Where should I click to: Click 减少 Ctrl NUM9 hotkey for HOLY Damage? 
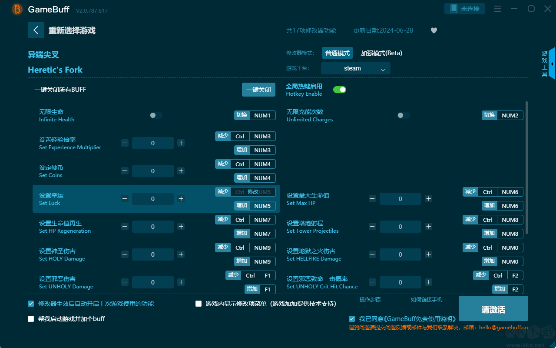point(245,248)
